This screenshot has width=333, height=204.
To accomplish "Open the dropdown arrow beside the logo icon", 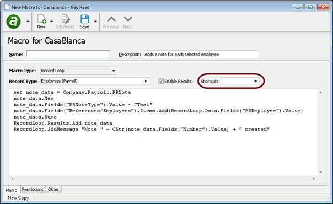I will [x=28, y=22].
